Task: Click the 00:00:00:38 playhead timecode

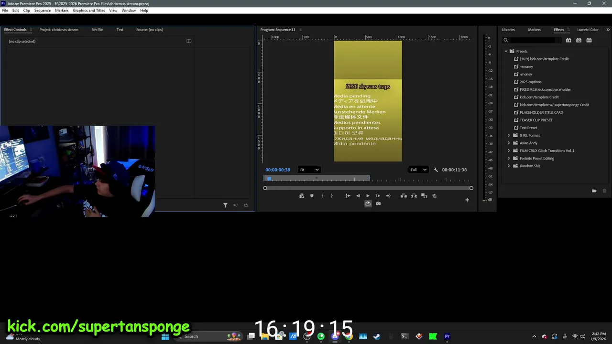Action: (278, 170)
